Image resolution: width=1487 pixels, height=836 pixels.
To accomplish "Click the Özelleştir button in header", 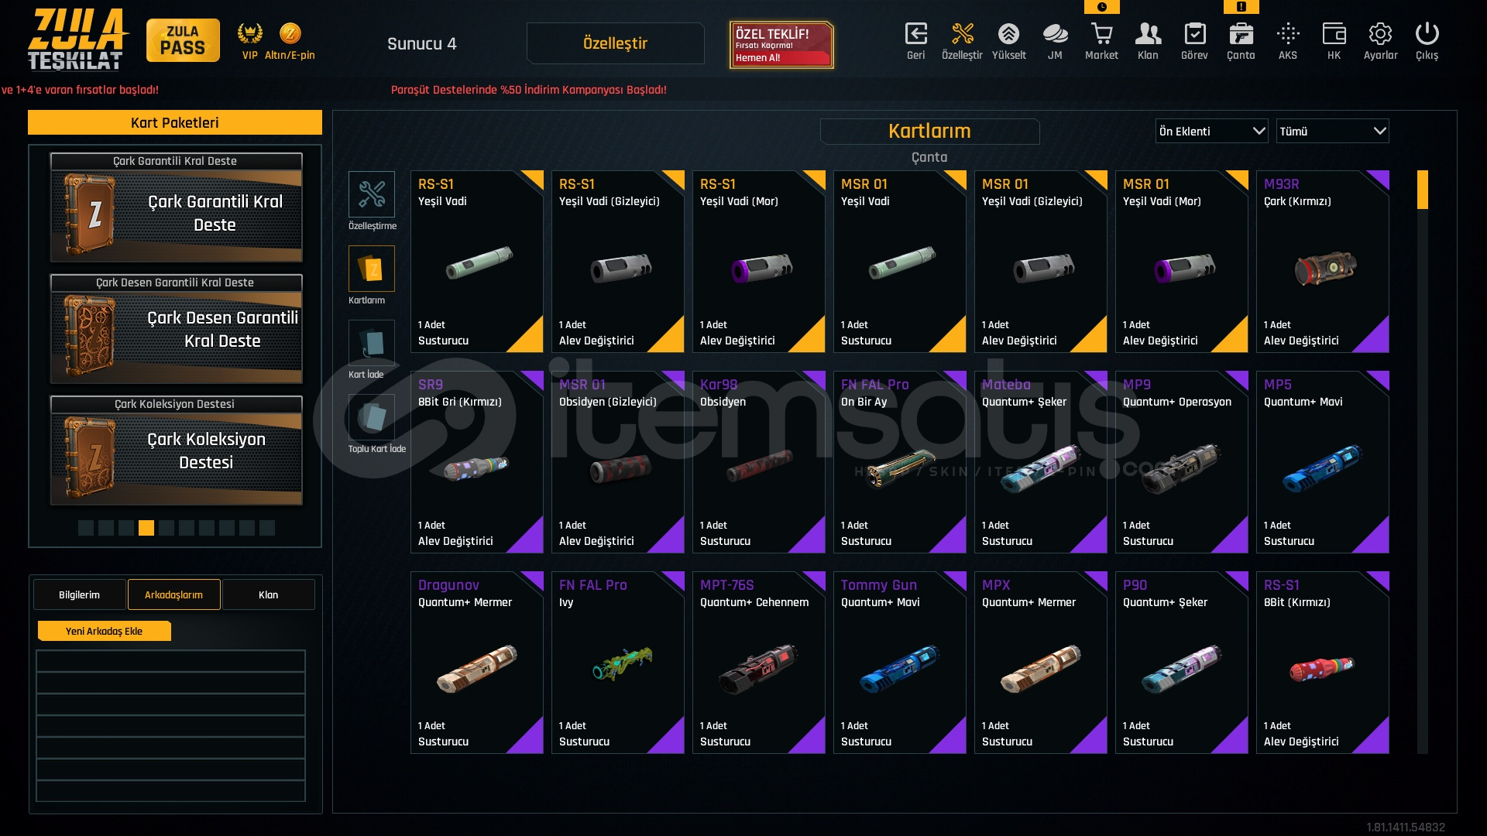I will [615, 43].
